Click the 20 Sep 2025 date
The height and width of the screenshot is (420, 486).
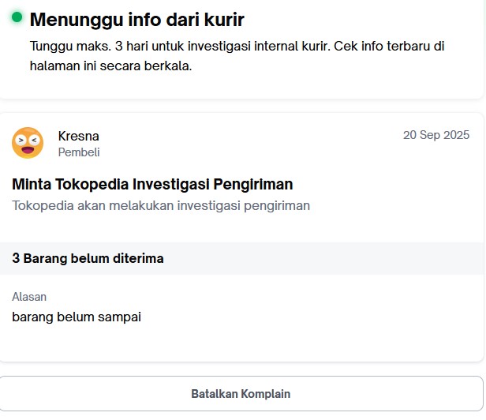click(436, 135)
